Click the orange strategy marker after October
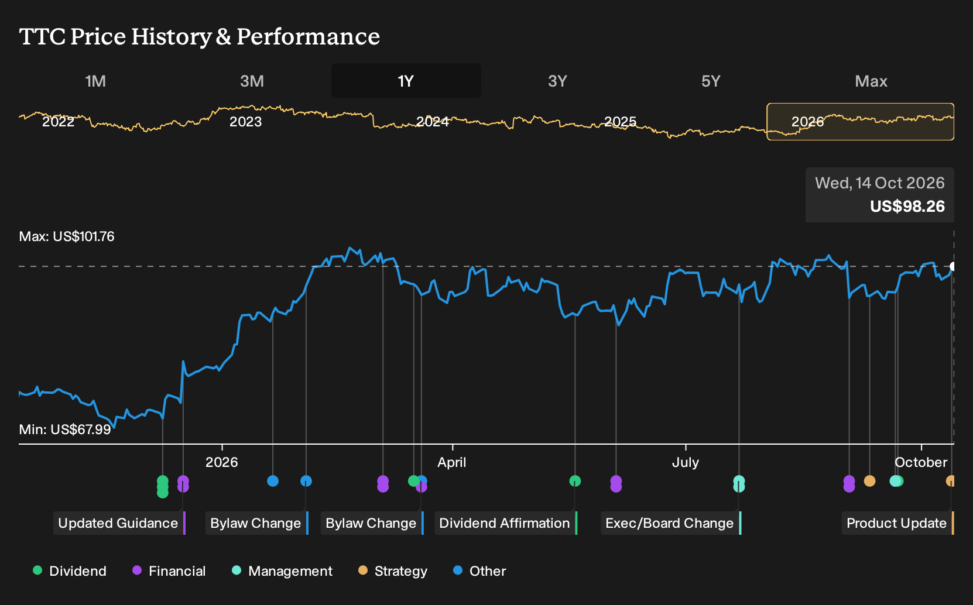This screenshot has width=973, height=605. pos(951,481)
